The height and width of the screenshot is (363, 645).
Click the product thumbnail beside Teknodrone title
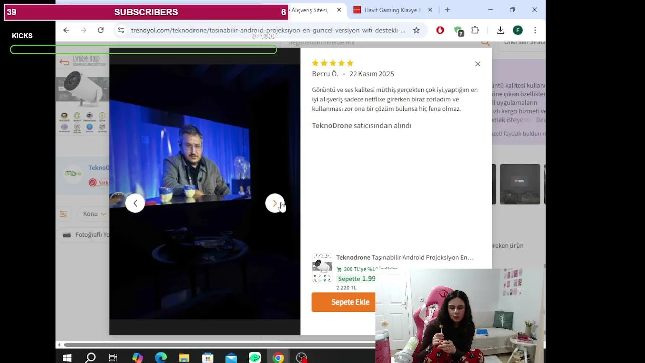(x=322, y=268)
